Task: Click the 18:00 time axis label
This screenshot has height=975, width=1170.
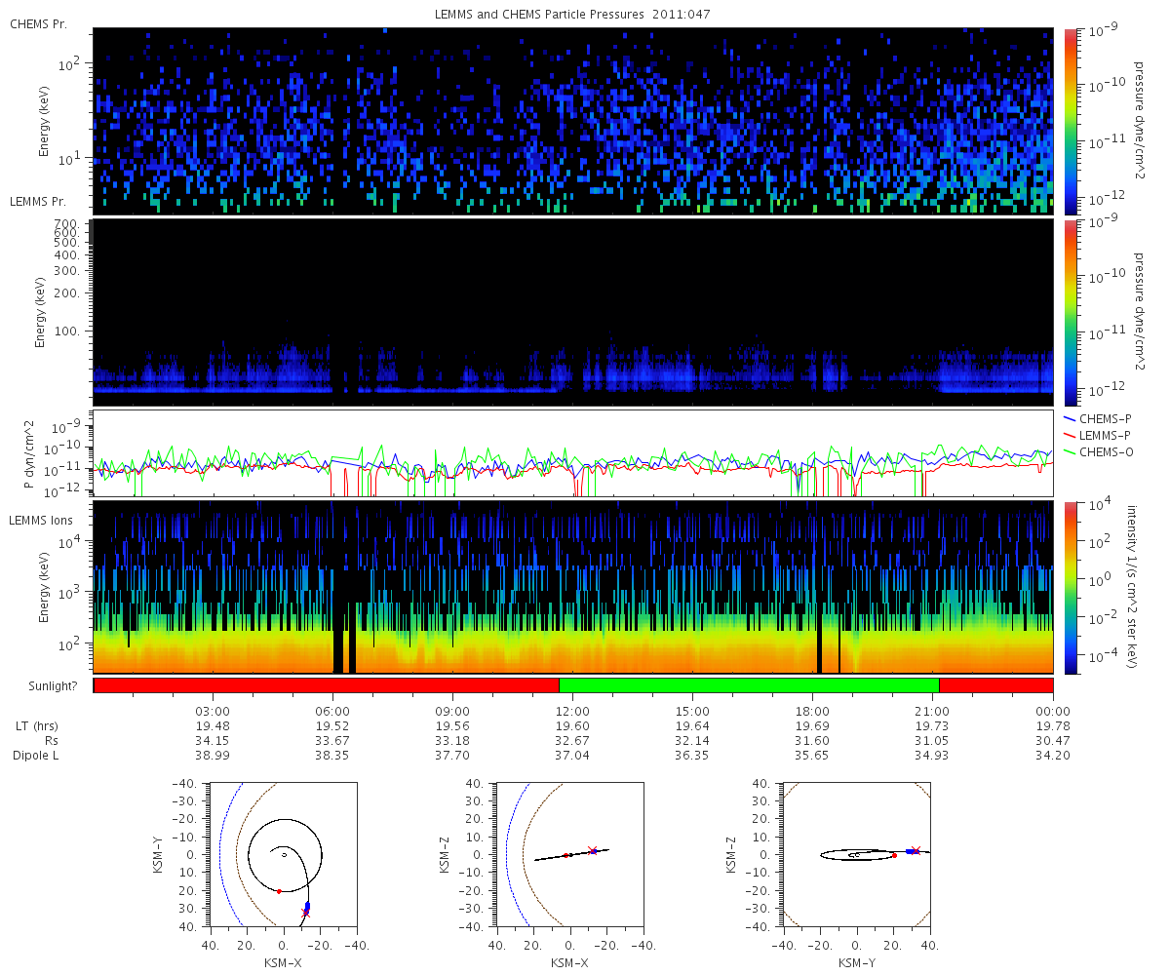Action: 812,711
